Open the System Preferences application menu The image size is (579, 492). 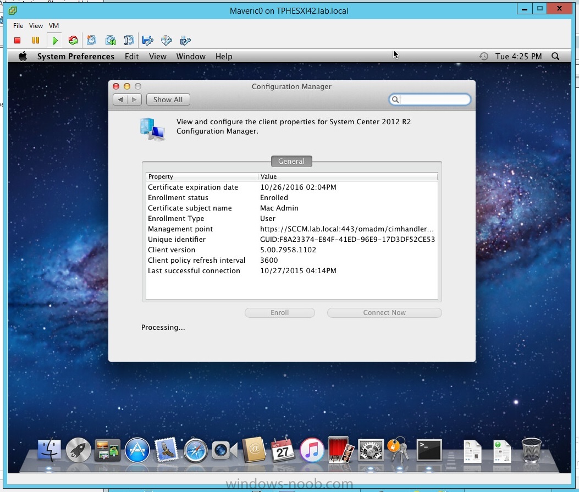[76, 57]
